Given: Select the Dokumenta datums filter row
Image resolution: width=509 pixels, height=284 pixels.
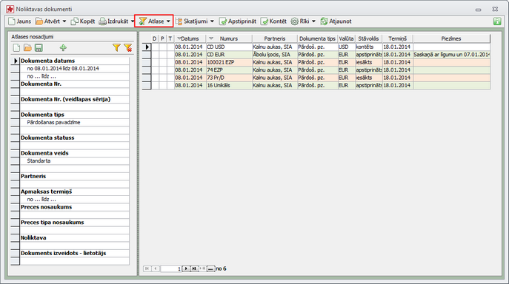Looking at the screenshot, I should [x=75, y=61].
